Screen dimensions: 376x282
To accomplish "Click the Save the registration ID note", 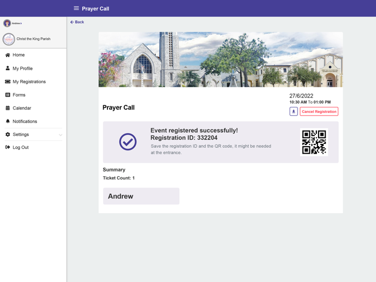I will click(211, 149).
